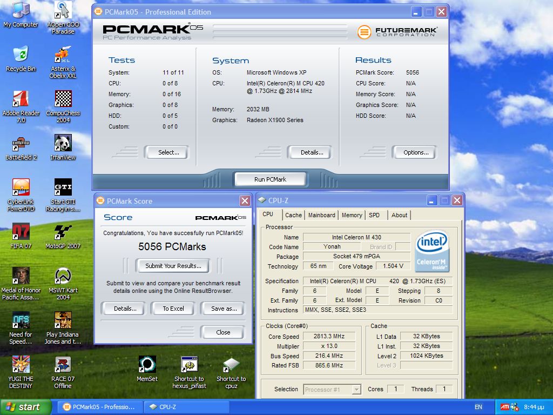The image size is (553, 415).
Task: Click Submit Your Results button
Action: 172,266
